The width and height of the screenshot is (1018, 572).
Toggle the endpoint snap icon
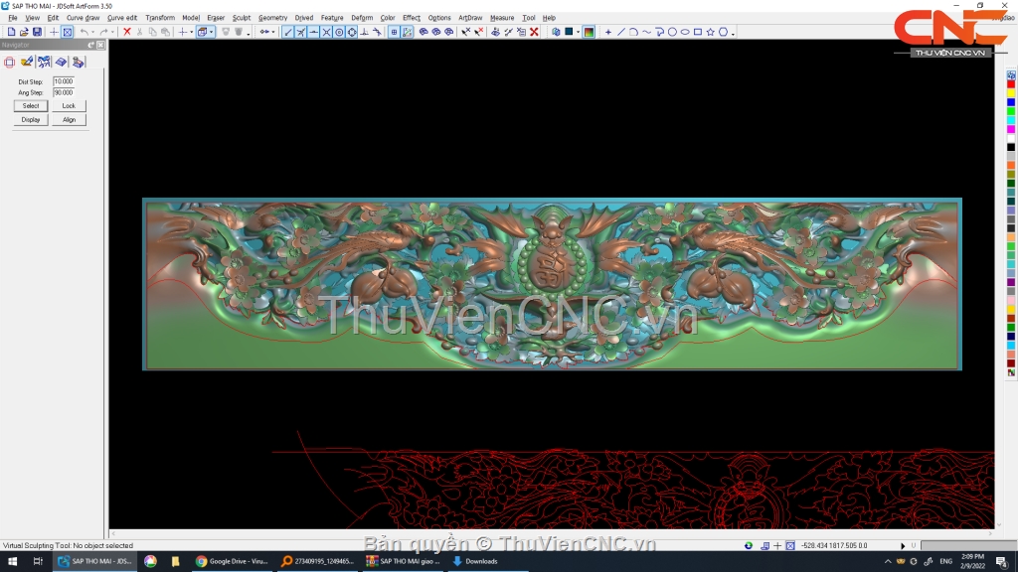(x=287, y=32)
